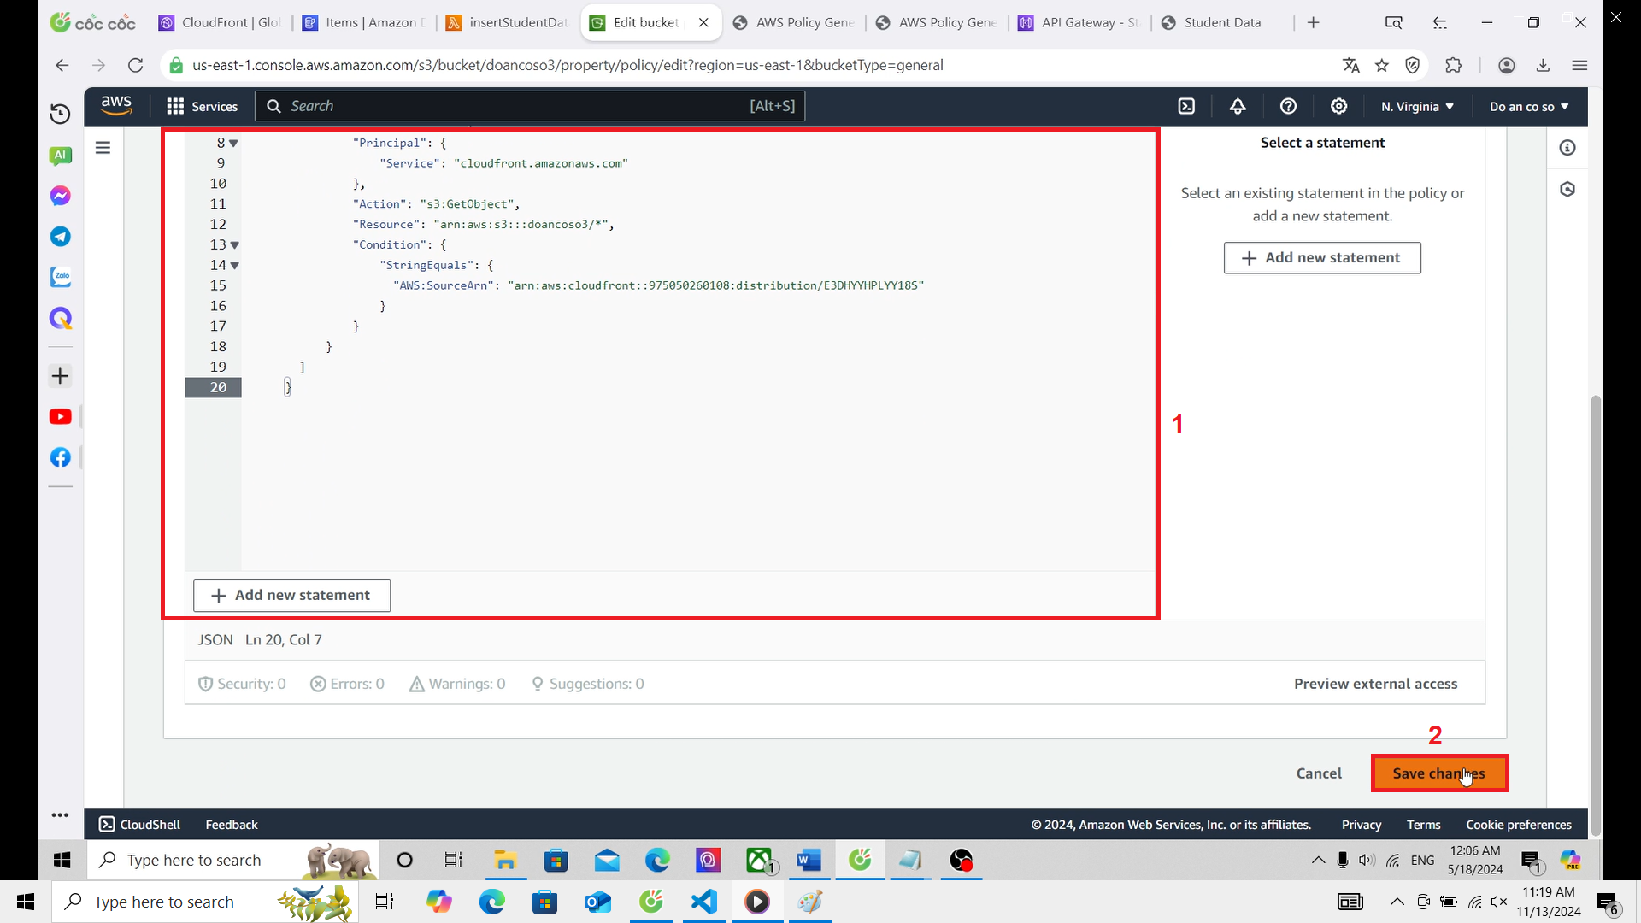Screen dimensions: 1641x923
Task: Open the 'Do an co so' account dropdown
Action: pyautogui.click(x=1529, y=106)
